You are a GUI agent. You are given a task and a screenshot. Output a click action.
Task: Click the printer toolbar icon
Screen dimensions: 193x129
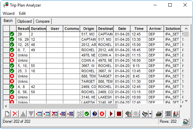pyautogui.click(x=159, y=114)
